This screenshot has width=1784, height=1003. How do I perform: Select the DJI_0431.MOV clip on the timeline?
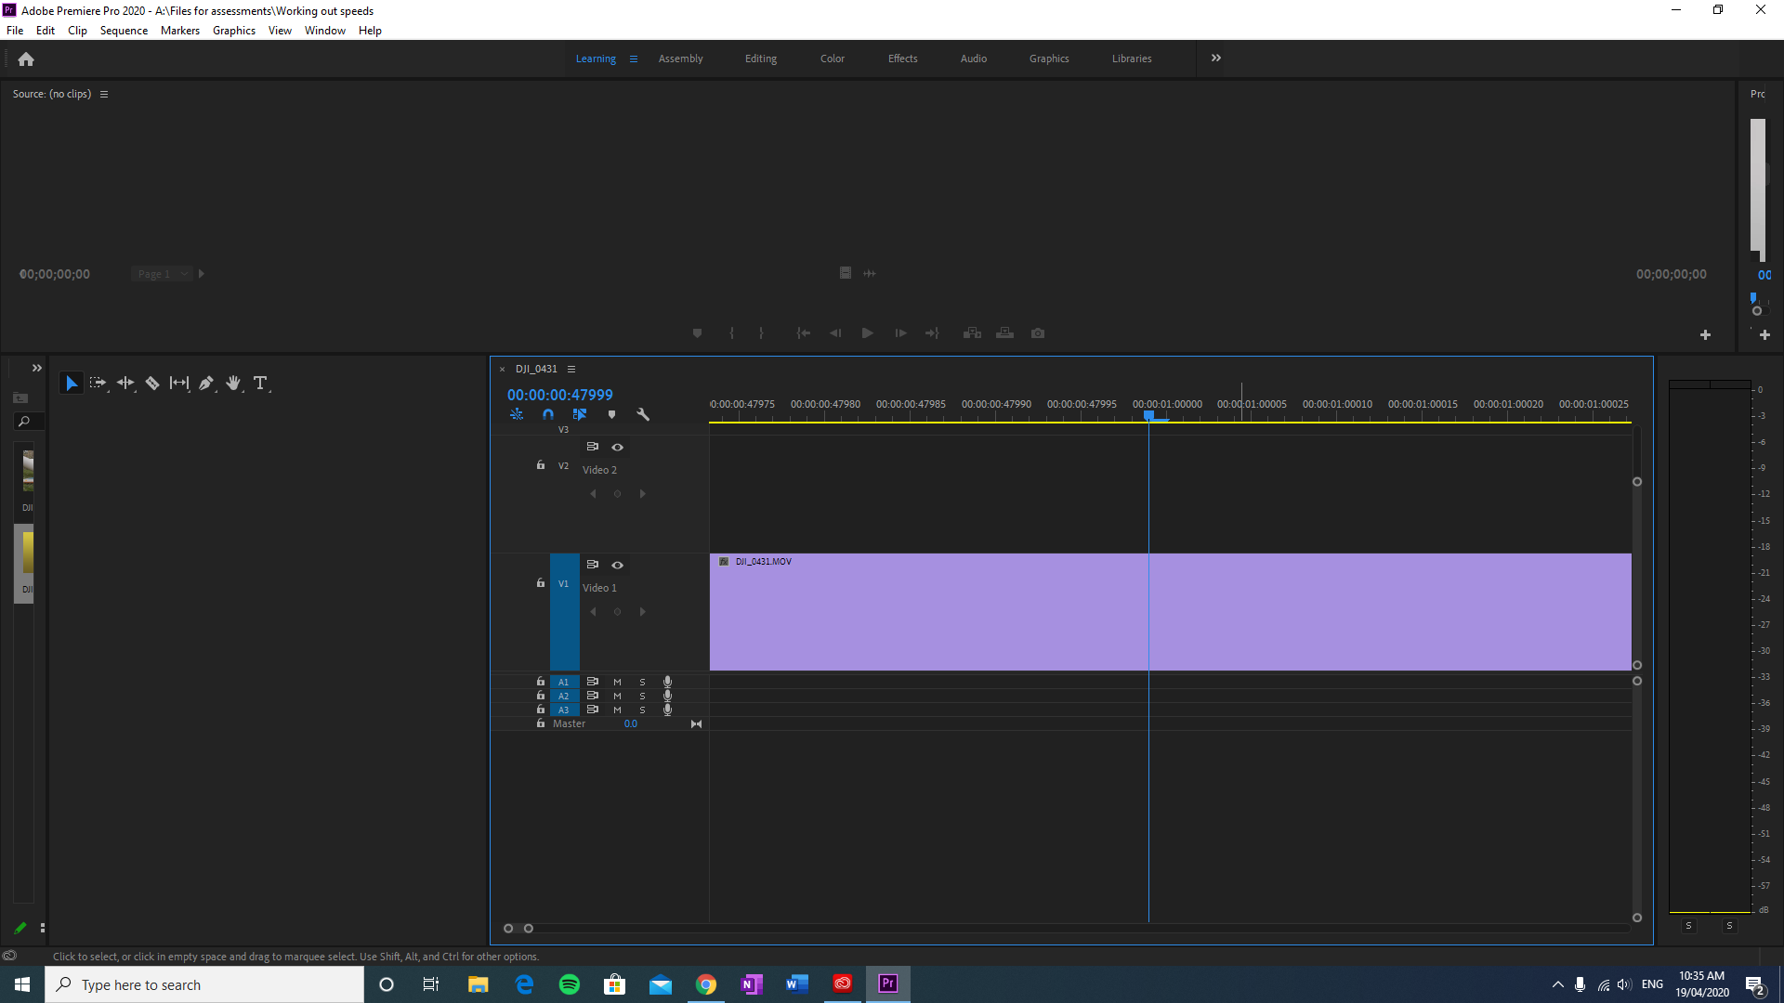coord(1022,611)
